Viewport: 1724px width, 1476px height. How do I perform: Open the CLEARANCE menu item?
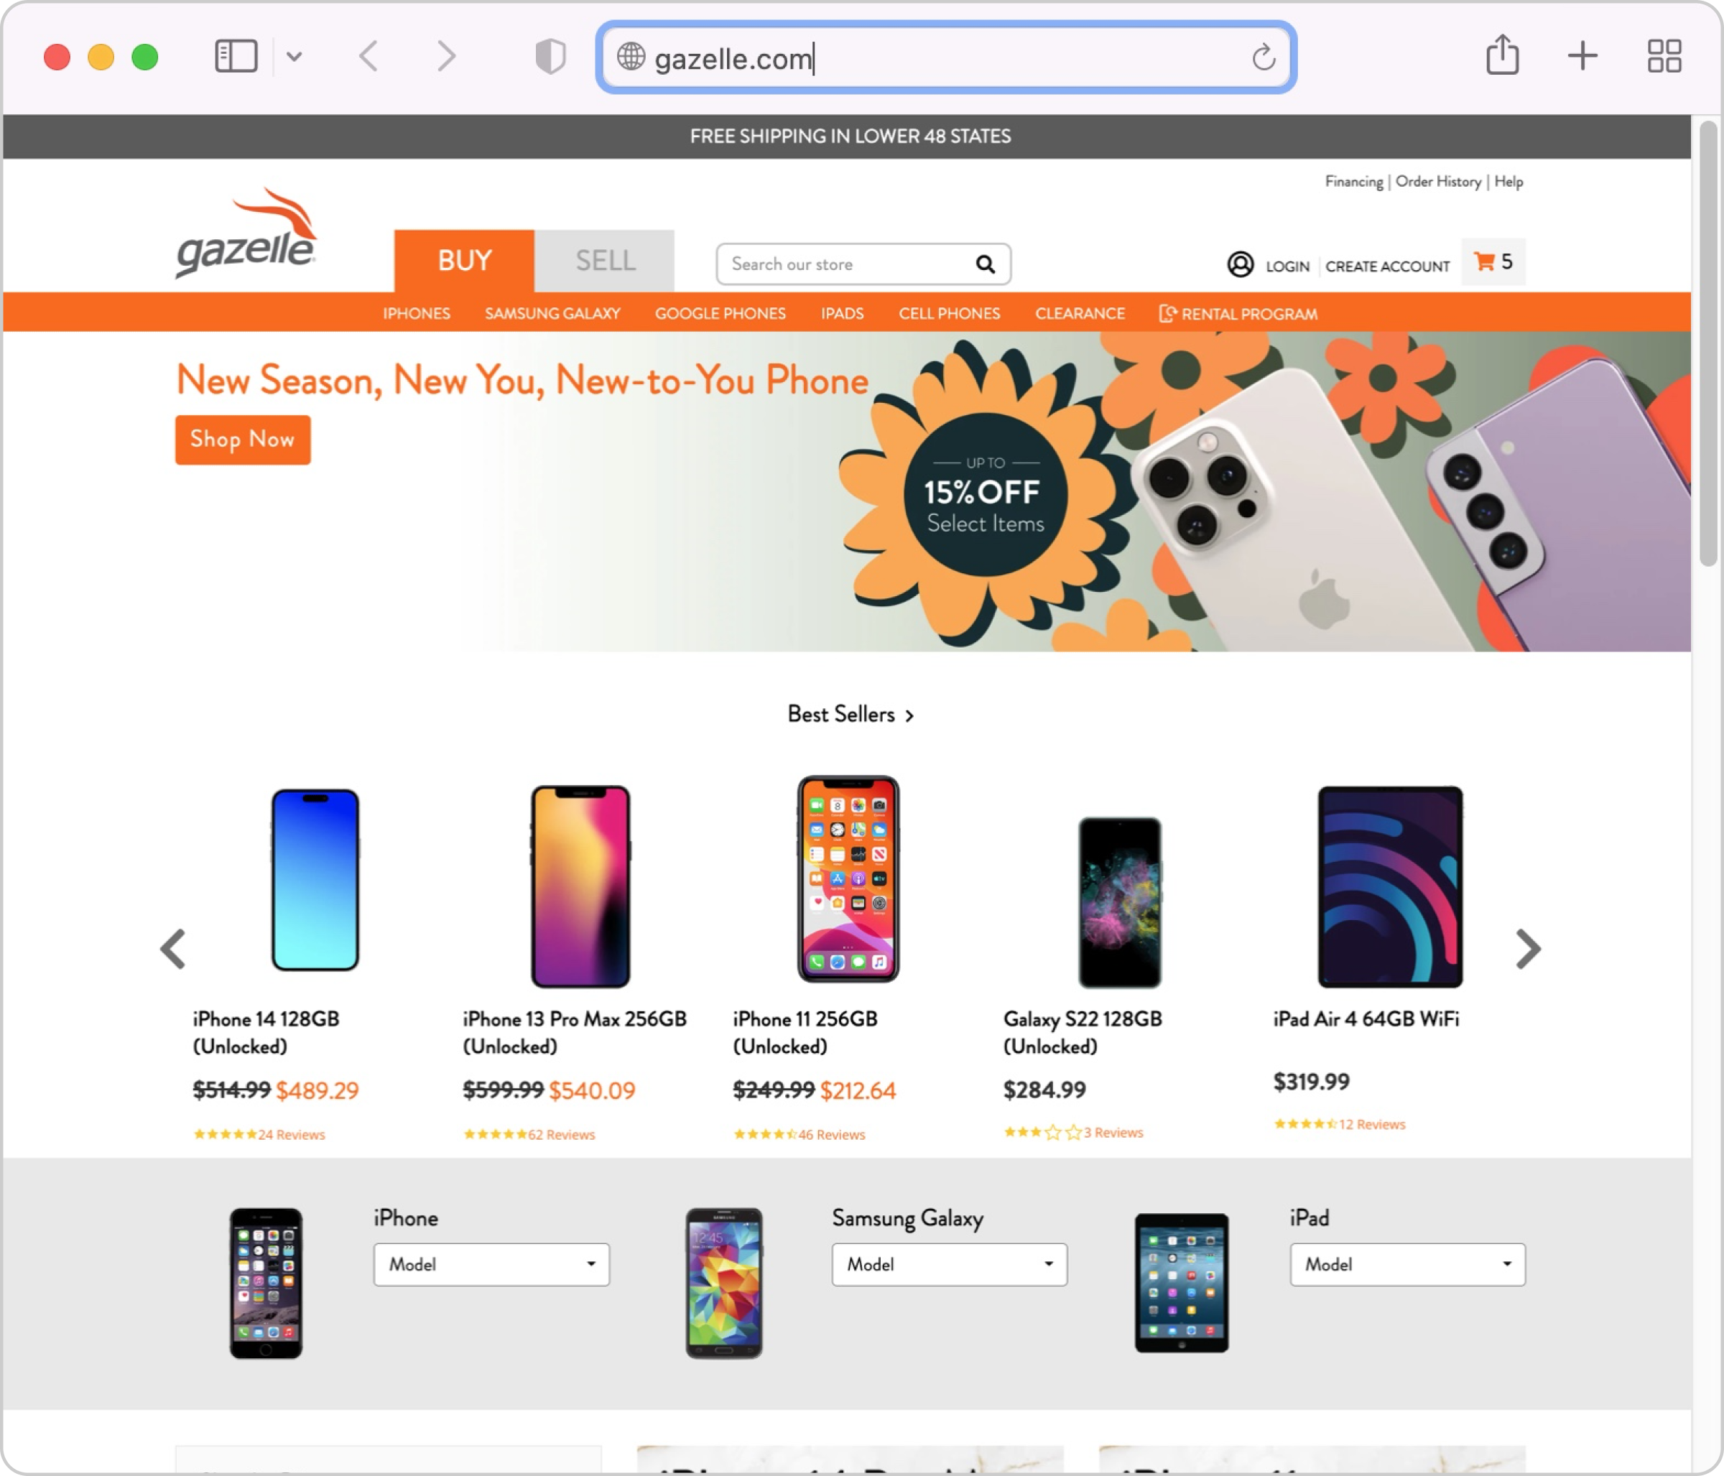[x=1080, y=313]
